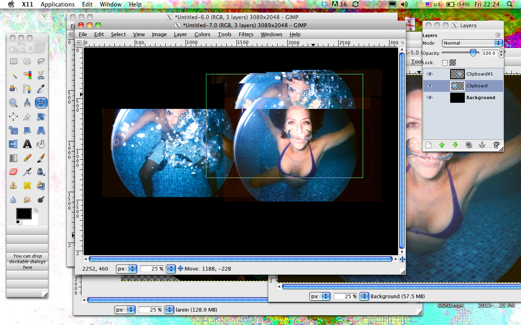This screenshot has height=325, width=521.
Task: Toggle the Lock pixels checkbox
Action: [x=445, y=63]
